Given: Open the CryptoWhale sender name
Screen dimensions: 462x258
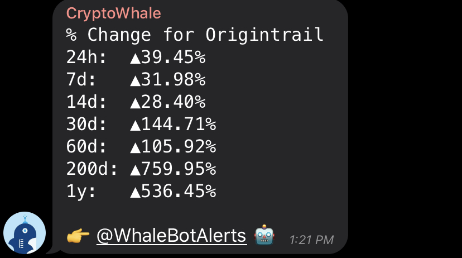Looking at the screenshot, I should (x=113, y=13).
